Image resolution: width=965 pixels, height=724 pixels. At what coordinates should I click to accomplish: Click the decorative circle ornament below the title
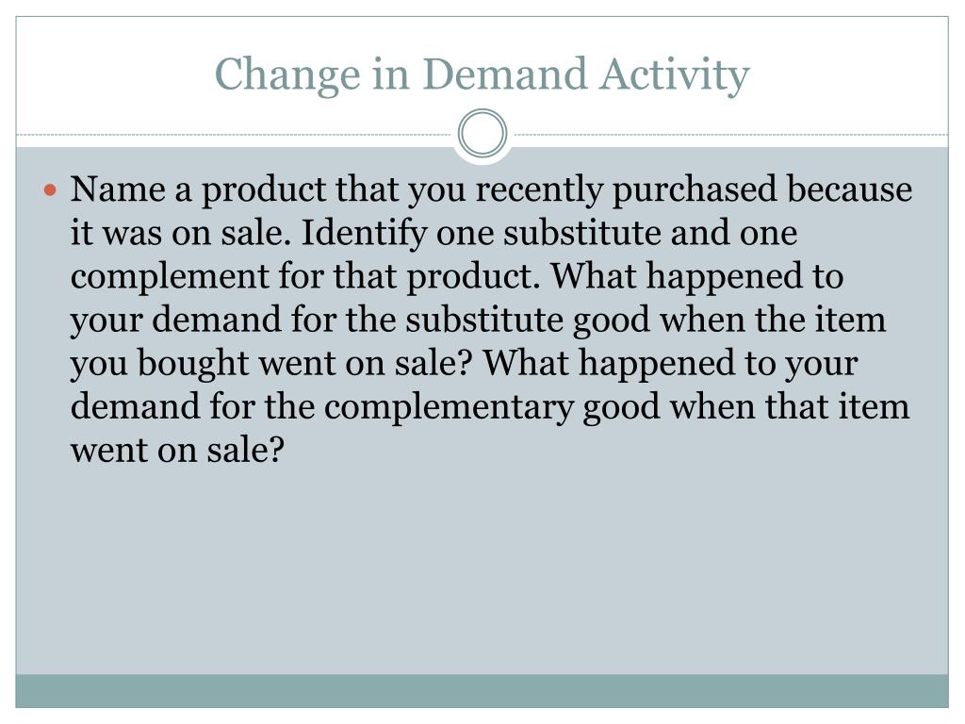pos(482,134)
